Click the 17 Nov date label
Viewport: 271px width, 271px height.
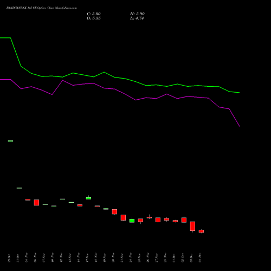87,258
